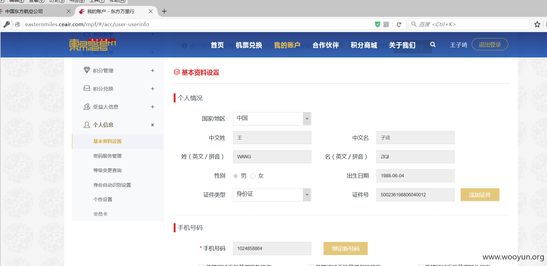This screenshot has height=266, width=547.
Task: Click the 退出登录 button
Action: click(490, 44)
